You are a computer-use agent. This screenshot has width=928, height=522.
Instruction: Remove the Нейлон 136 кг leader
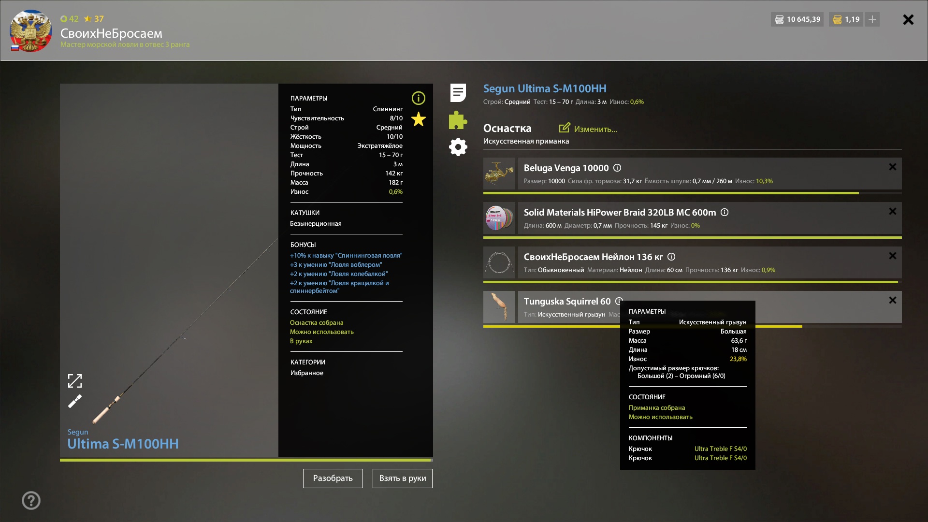[x=892, y=256]
